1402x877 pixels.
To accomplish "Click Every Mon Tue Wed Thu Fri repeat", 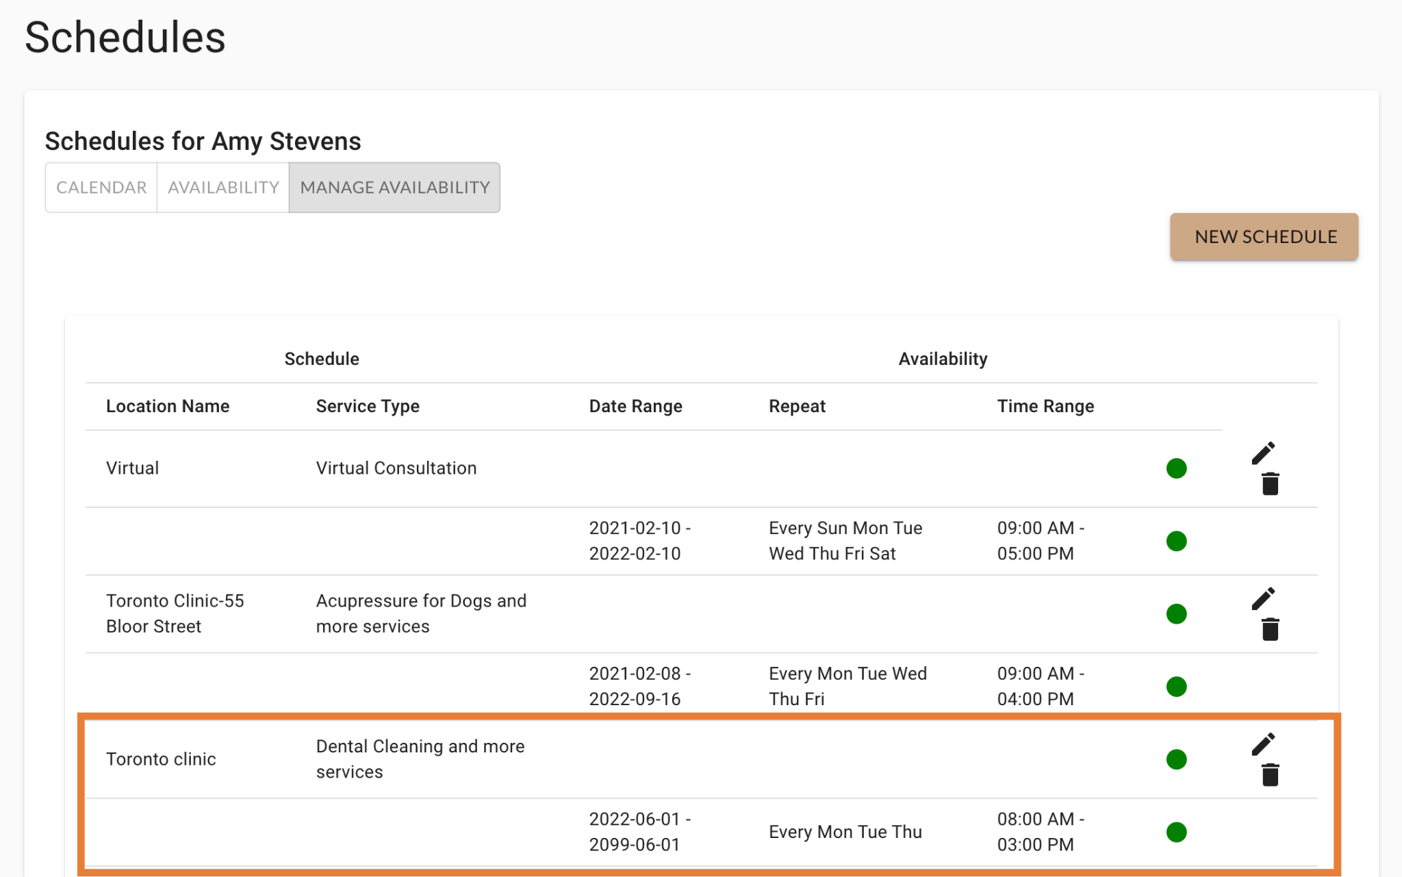I will (x=847, y=686).
